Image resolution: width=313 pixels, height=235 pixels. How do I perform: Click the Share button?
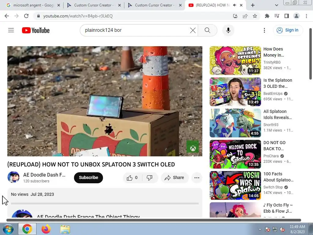click(x=175, y=178)
